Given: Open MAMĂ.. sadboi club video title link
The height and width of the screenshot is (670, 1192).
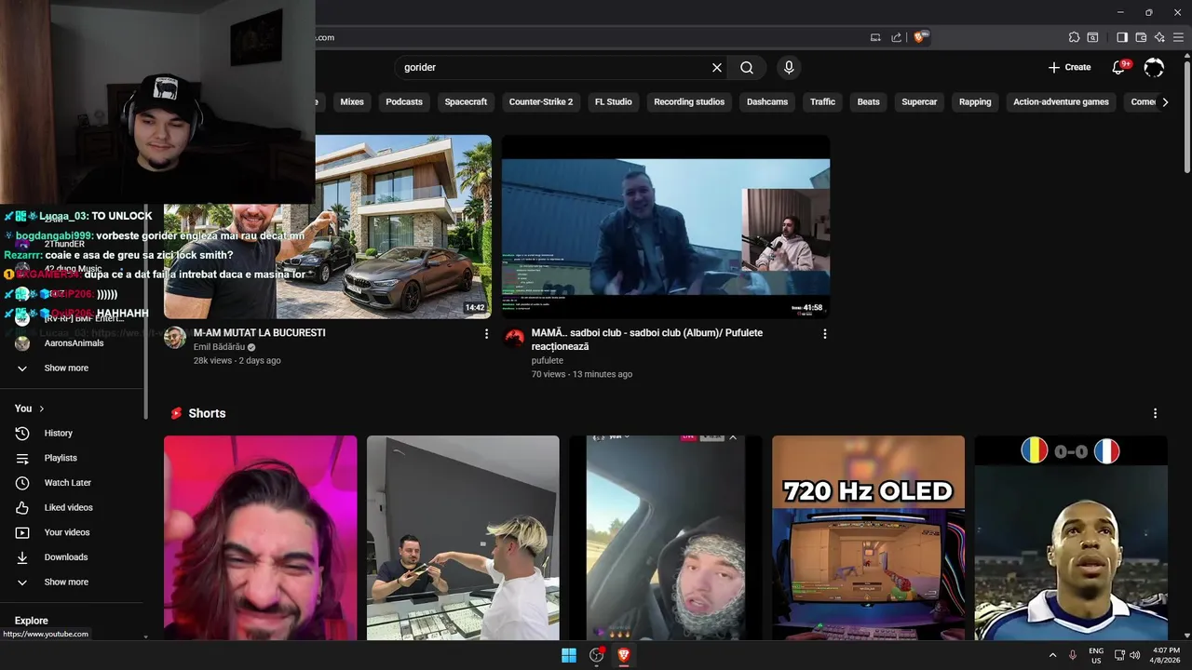Looking at the screenshot, I should (647, 340).
